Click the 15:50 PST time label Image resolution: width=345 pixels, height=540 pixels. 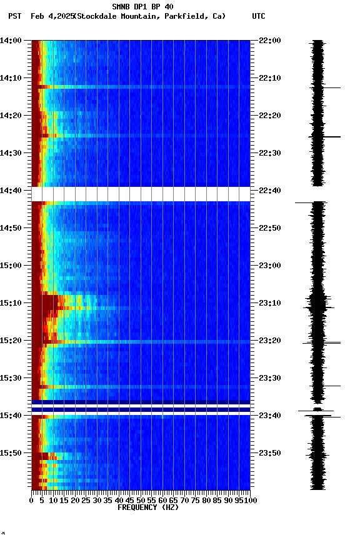pyautogui.click(x=11, y=453)
